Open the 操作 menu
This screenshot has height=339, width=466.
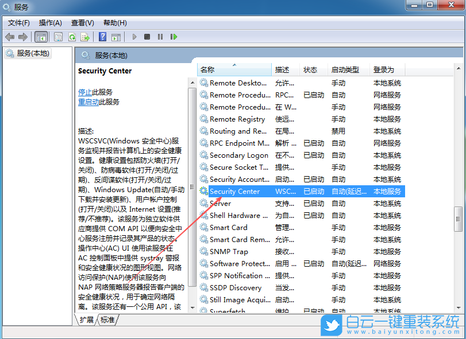click(x=51, y=23)
